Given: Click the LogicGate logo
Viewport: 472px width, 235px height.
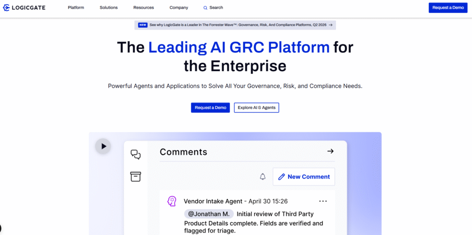Looking at the screenshot, I should point(24,7).
